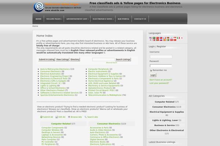Viewport: 220px width, 146px height.
Task: Pick the Portuguese flag icon
Action: [x=157, y=40]
